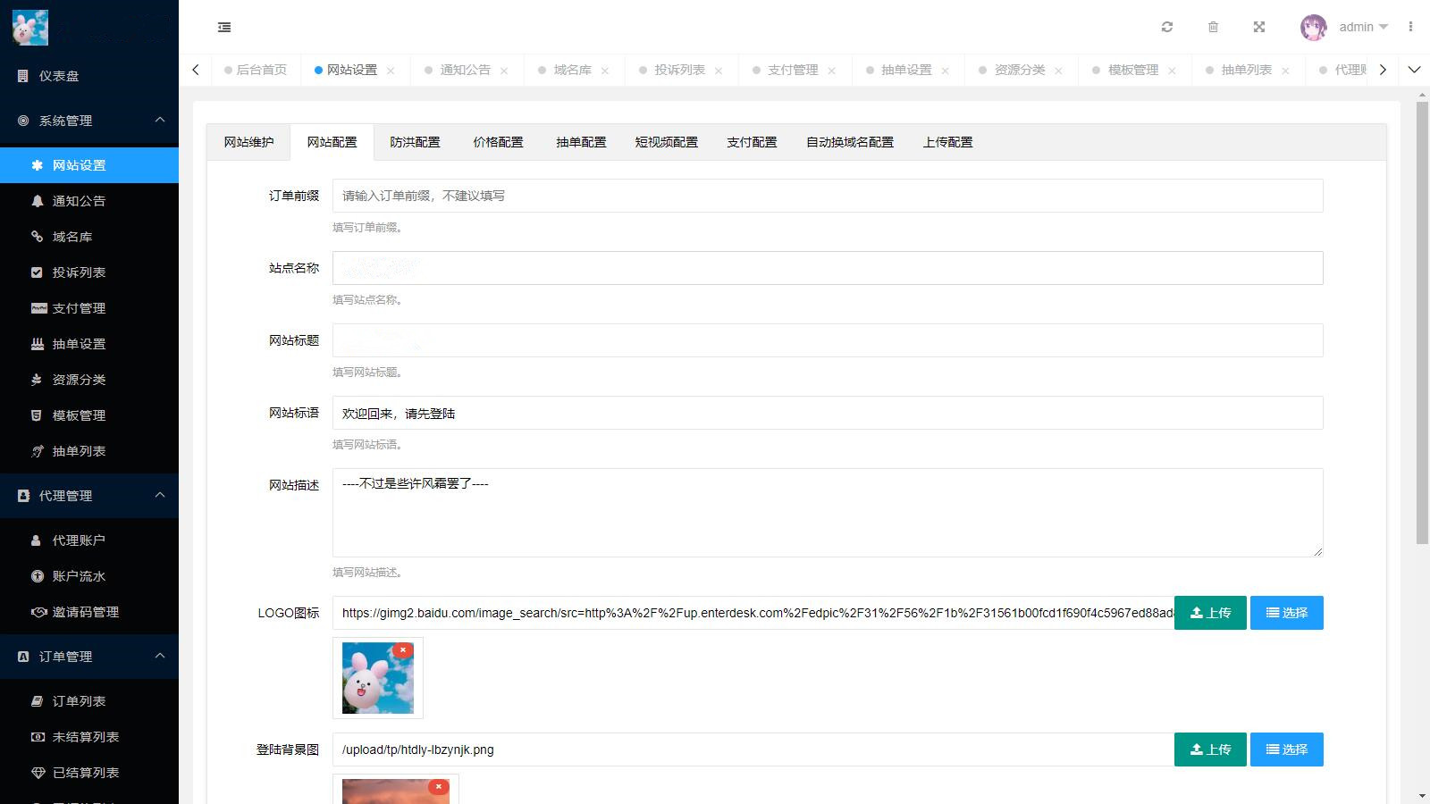The width and height of the screenshot is (1430, 804).
Task: Open 仪表盘 in the sidebar
Action: point(89,76)
